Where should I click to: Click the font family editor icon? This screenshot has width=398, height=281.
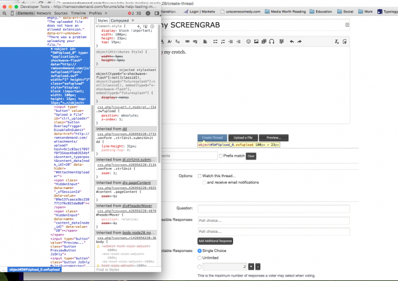tap(177, 41)
